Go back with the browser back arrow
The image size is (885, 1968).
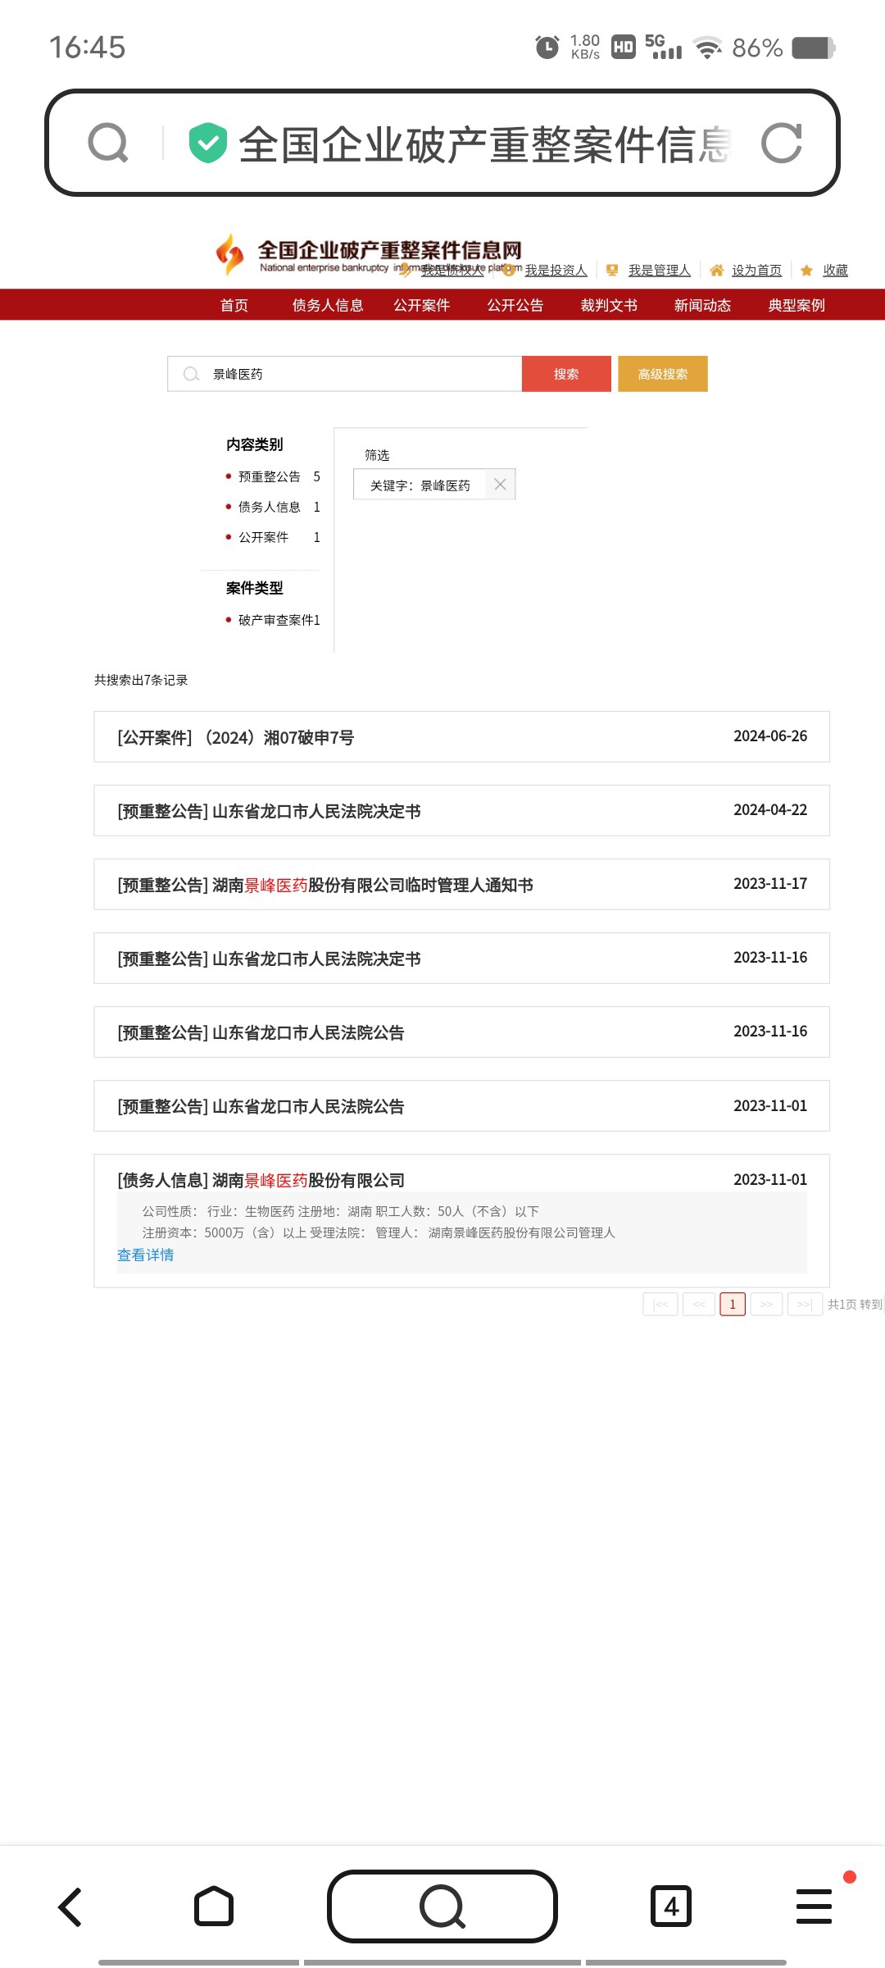(x=70, y=1906)
